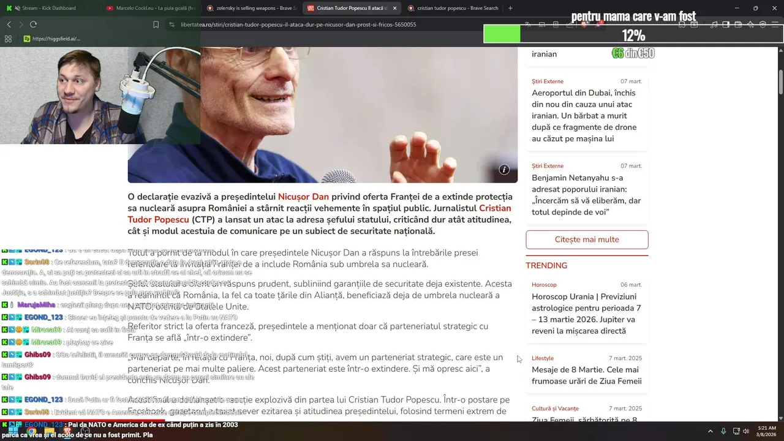Click the Știri Externe label above Netanyahu article
The width and height of the screenshot is (784, 441).
click(x=548, y=166)
